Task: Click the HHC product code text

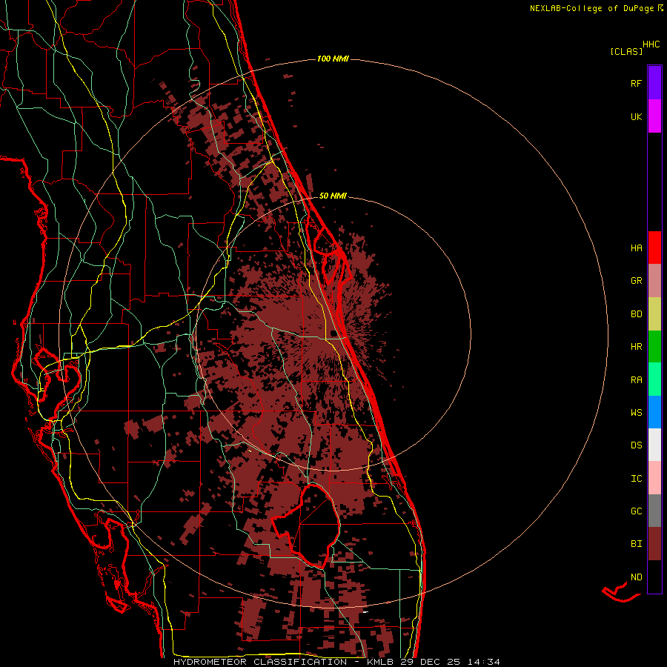Action: pos(651,44)
